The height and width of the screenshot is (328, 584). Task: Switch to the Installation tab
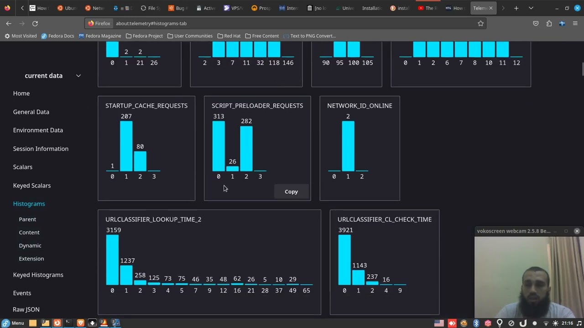[371, 8]
